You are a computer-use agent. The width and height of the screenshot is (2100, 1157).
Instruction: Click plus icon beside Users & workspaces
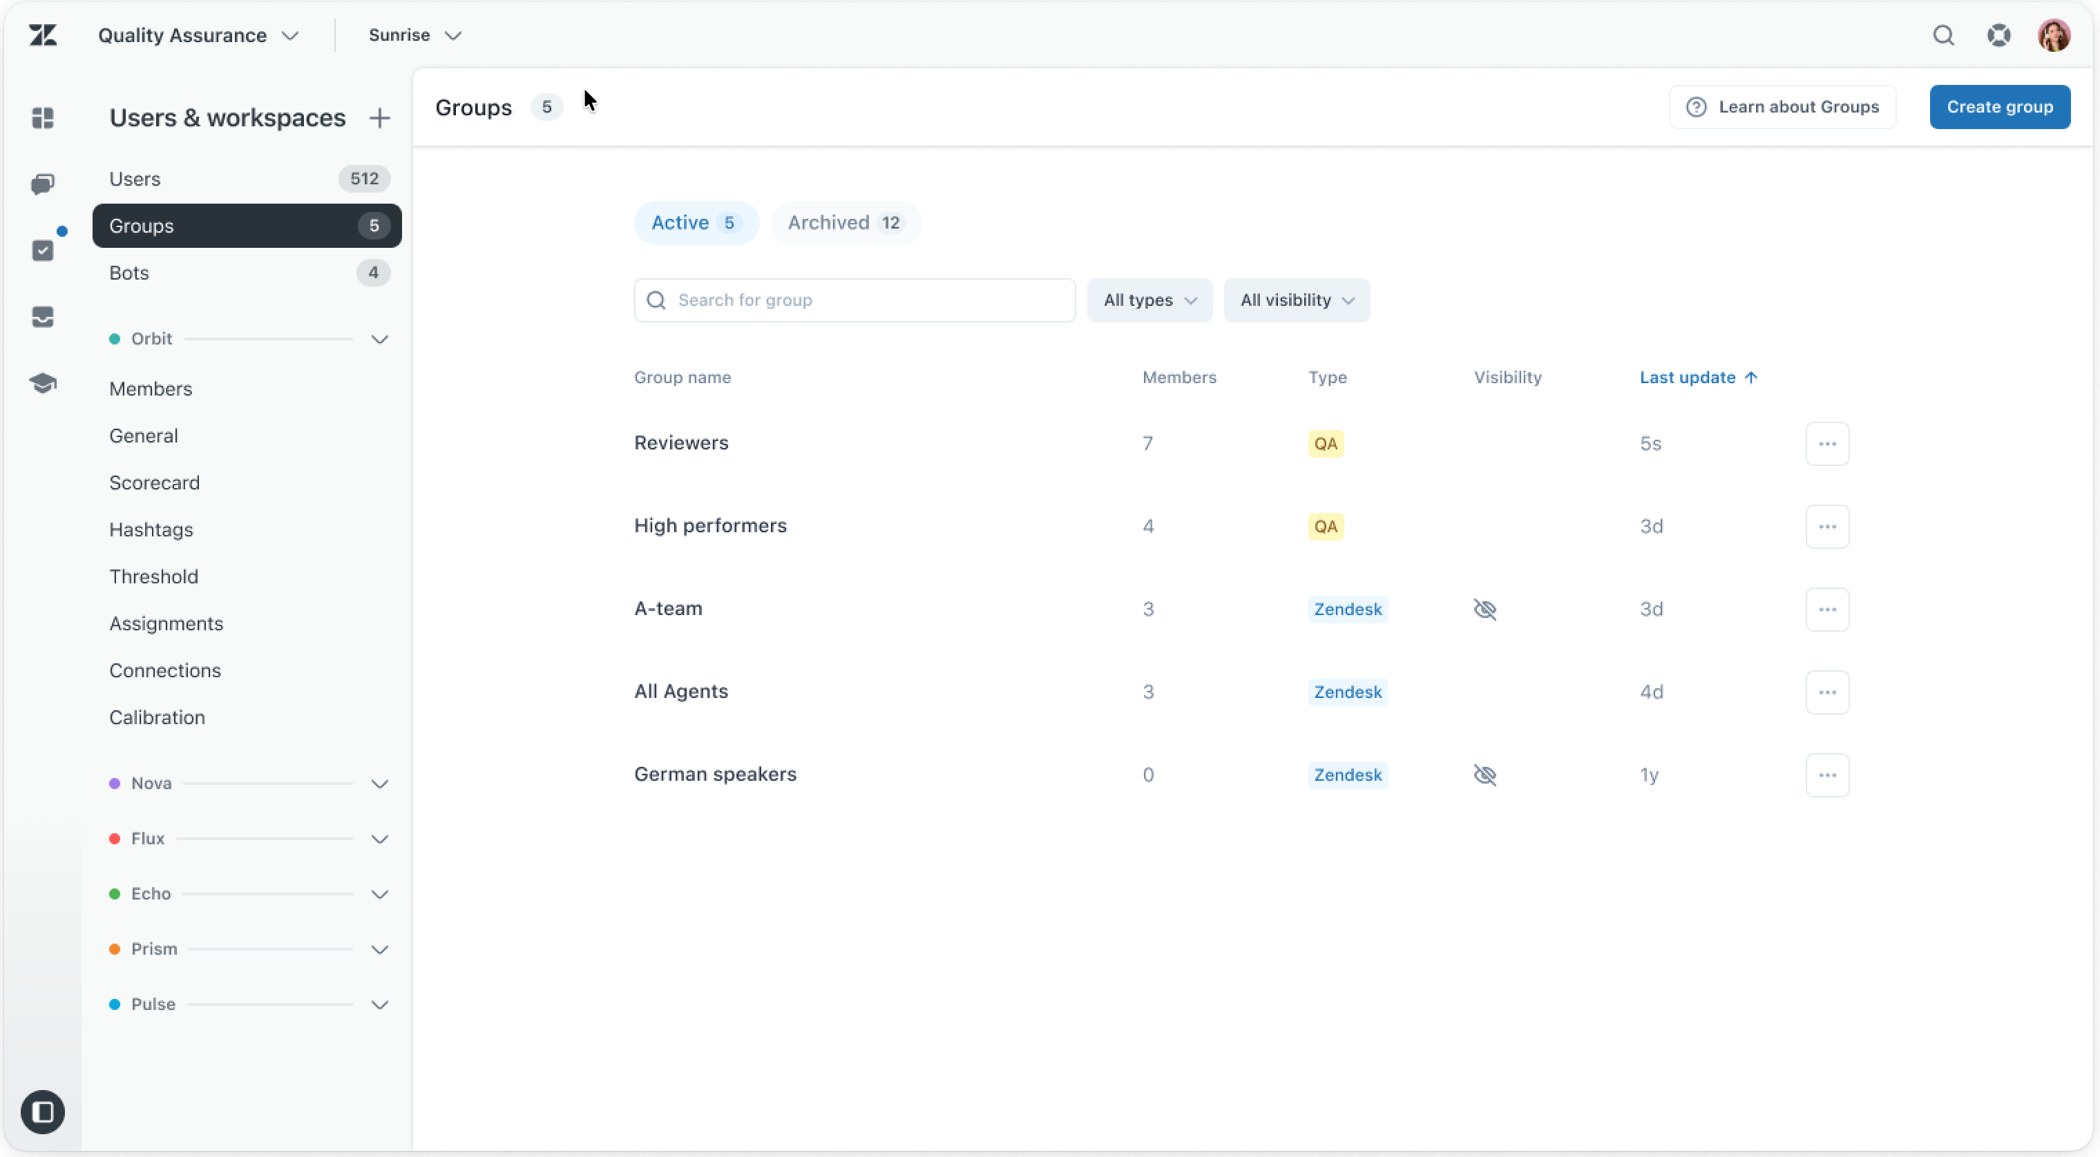(379, 118)
